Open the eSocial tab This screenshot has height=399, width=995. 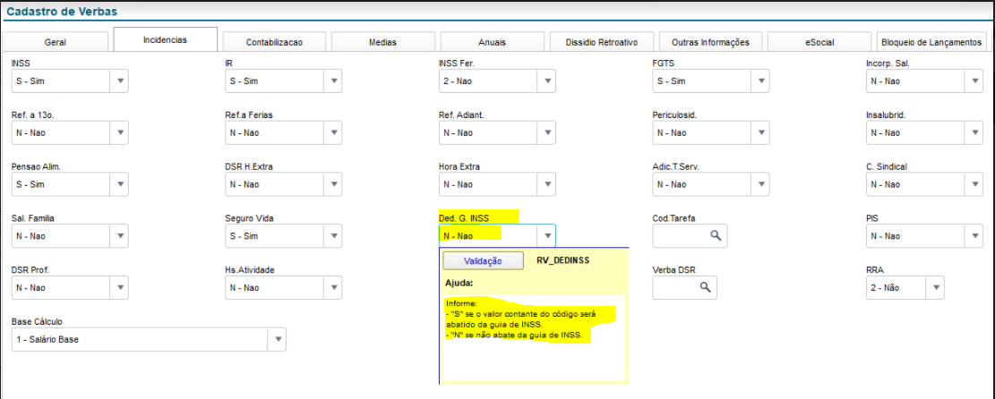click(x=819, y=42)
